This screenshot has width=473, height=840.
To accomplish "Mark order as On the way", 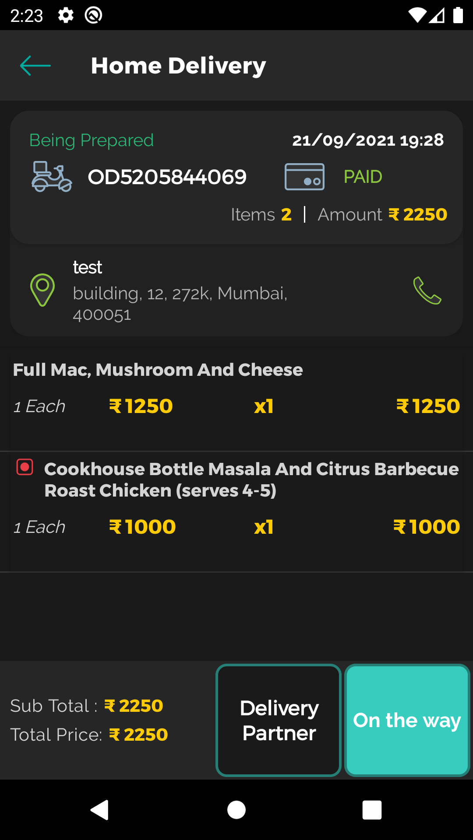I will 407,720.
